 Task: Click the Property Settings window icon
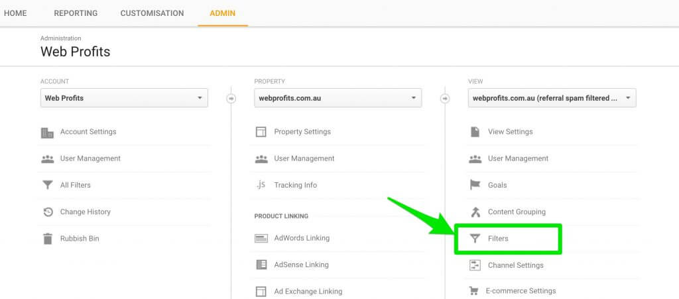click(261, 132)
